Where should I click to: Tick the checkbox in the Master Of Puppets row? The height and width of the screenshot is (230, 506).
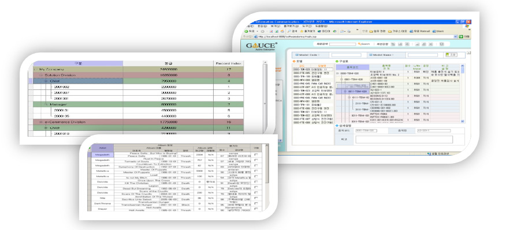point(256,171)
